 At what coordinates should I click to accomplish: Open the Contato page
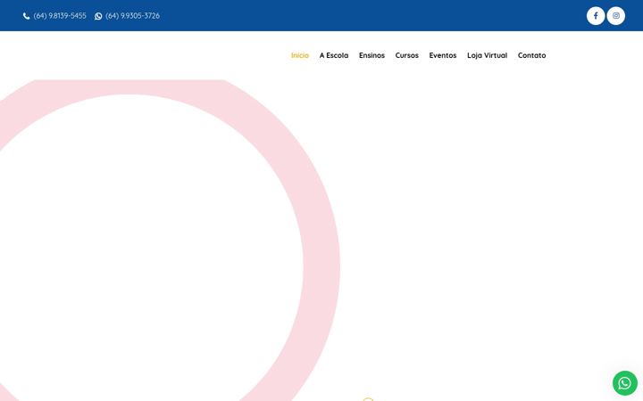coord(532,55)
